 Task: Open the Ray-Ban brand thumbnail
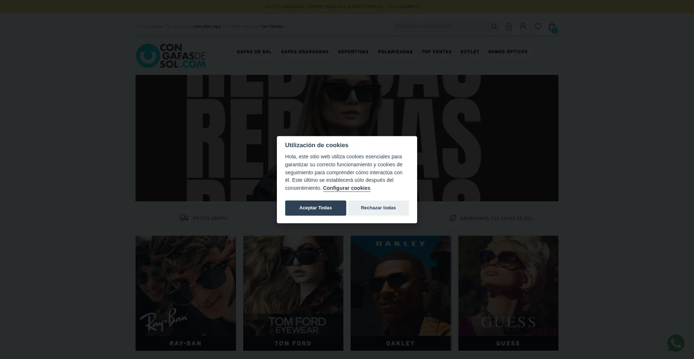pos(185,293)
